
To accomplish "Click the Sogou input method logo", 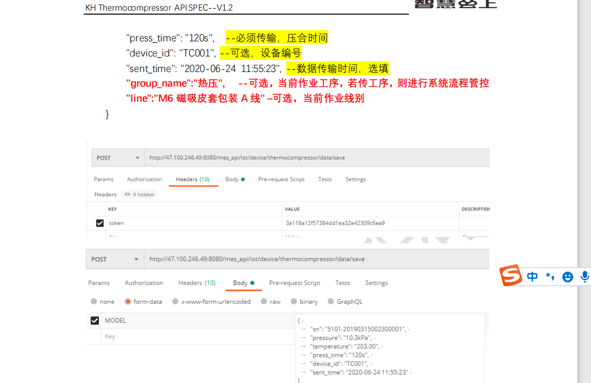I will coord(511,276).
